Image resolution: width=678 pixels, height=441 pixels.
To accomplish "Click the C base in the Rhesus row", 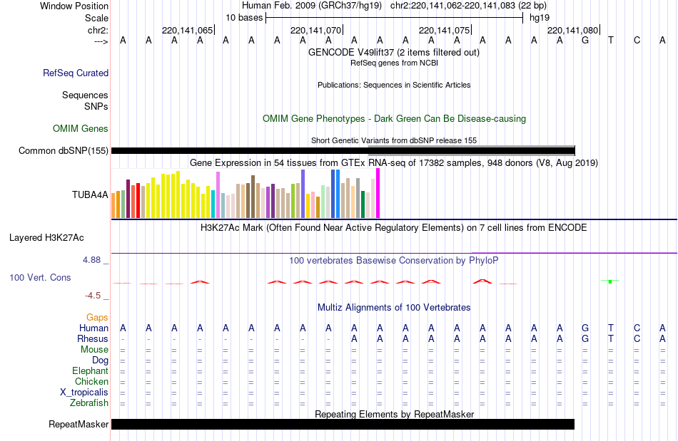I will pos(637,339).
